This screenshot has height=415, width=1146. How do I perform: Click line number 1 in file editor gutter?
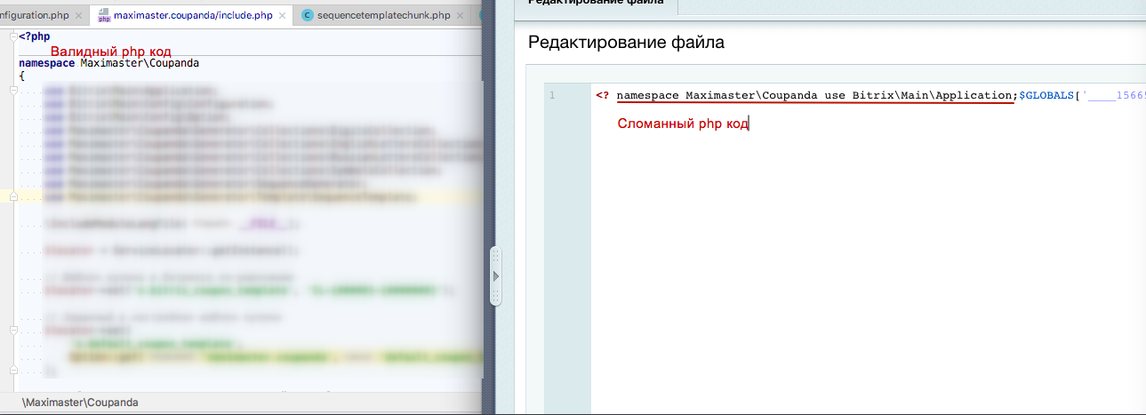552,96
